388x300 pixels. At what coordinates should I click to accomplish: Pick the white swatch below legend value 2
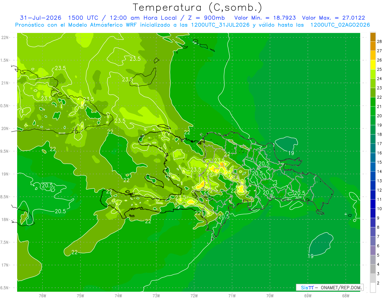(373, 288)
